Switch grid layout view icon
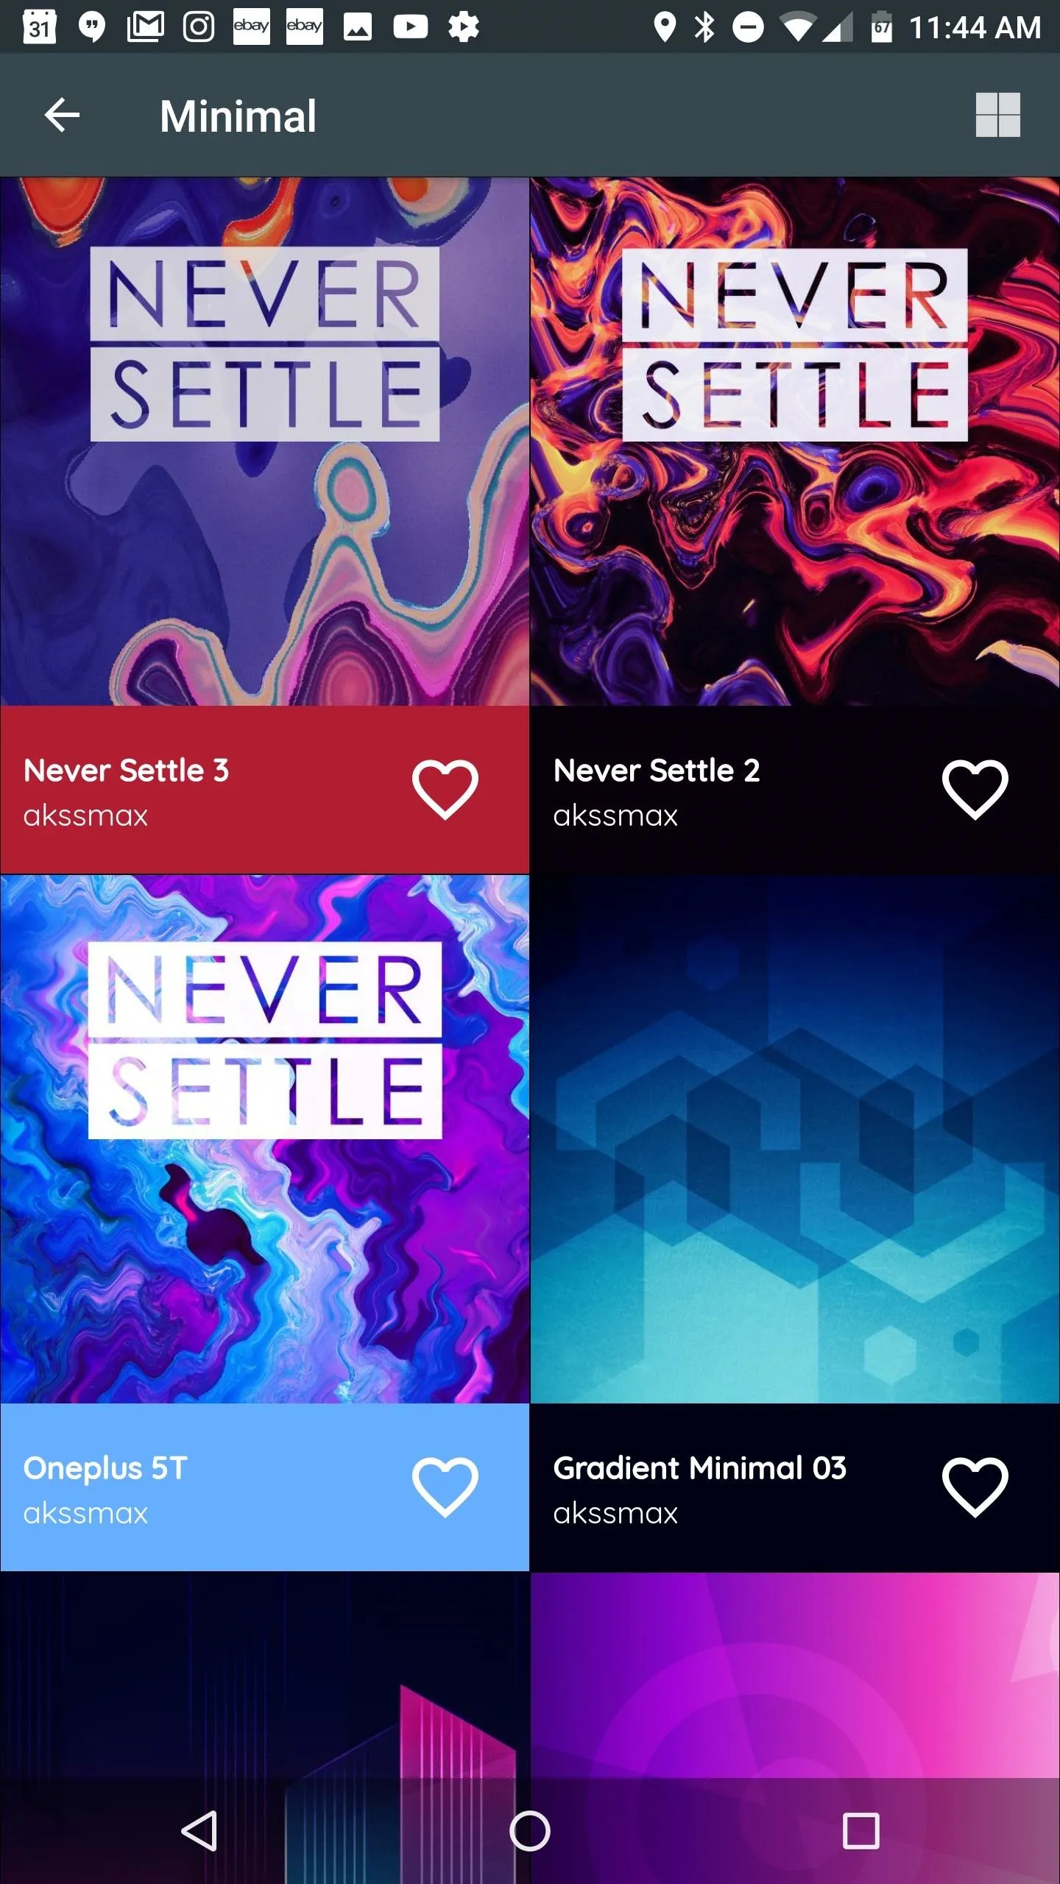The image size is (1060, 1884). (997, 115)
